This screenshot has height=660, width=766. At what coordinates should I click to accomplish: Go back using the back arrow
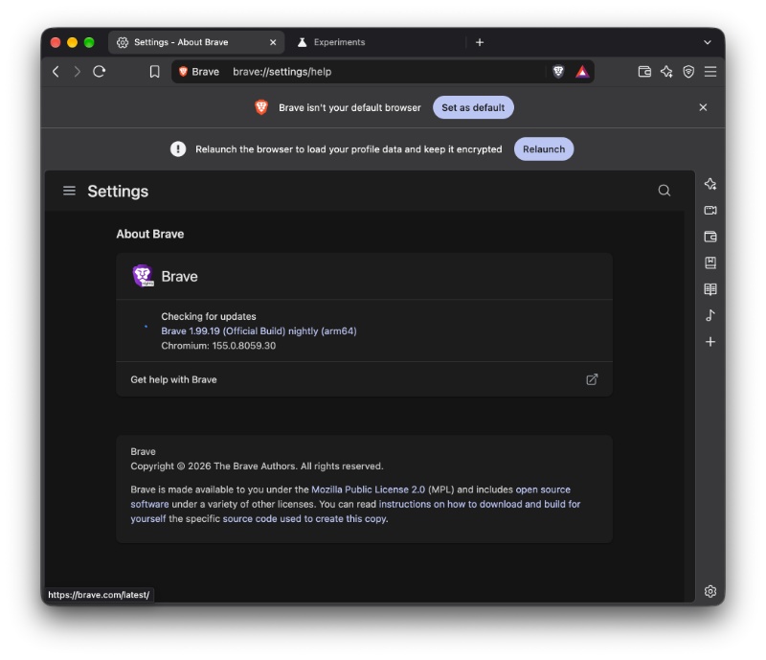[x=56, y=72]
